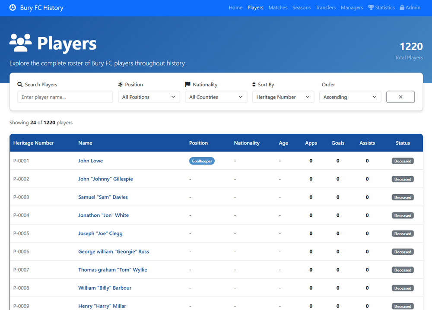The width and height of the screenshot is (432, 310).
Task: Click the Status column header
Action: click(403, 143)
